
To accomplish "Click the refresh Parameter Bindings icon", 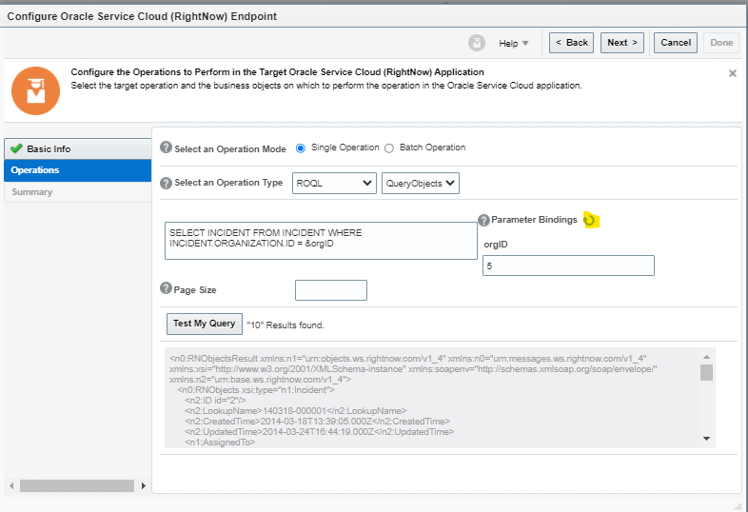I will (x=590, y=220).
